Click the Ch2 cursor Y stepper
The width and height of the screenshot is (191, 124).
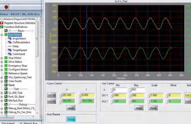pyautogui.click(x=79, y=101)
